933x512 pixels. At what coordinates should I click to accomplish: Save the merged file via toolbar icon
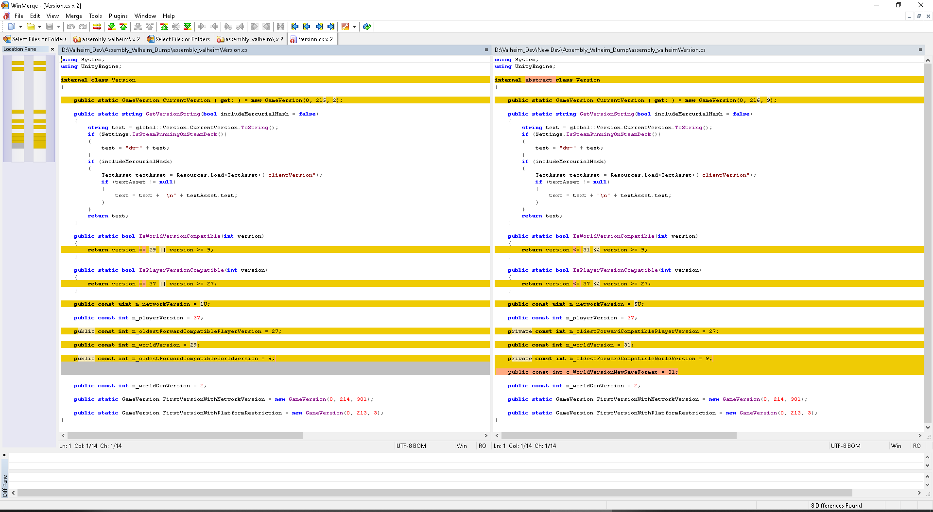pos(49,27)
